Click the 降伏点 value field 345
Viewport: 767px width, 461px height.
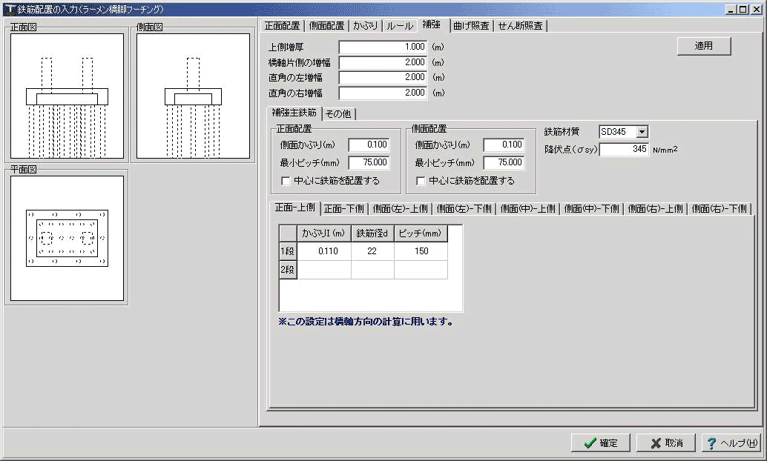tap(625, 149)
